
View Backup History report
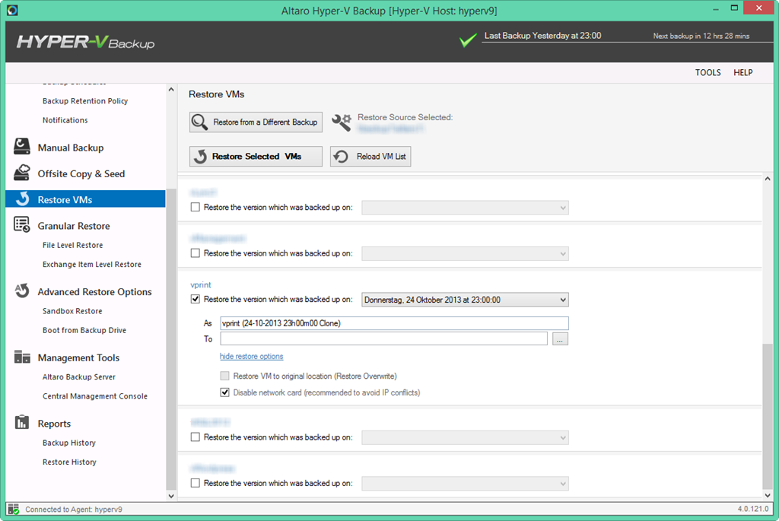point(69,443)
